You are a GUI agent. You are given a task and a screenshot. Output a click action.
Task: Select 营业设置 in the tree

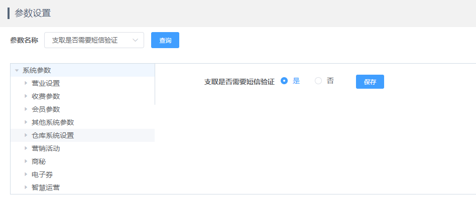pos(46,83)
